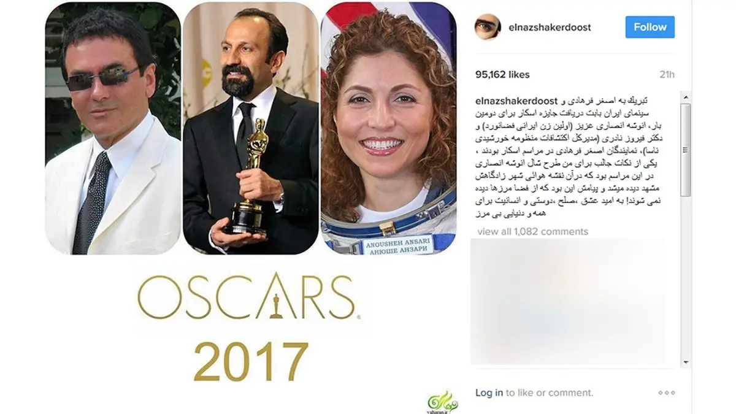Open the 95,162 likes list

502,74
